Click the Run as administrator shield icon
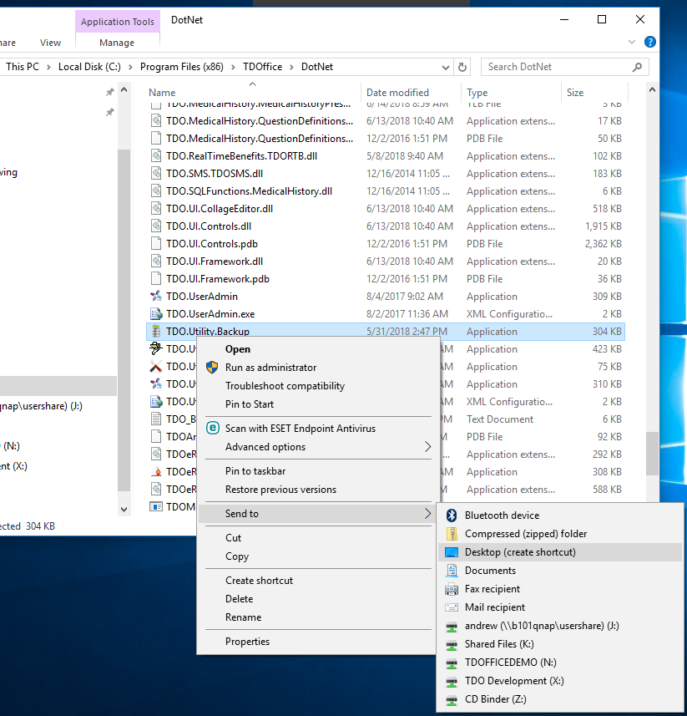Image resolution: width=687 pixels, height=716 pixels. [x=212, y=368]
